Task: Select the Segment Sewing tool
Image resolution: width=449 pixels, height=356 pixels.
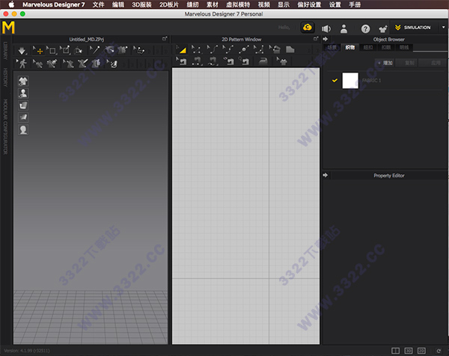Action: pyautogui.click(x=197, y=61)
